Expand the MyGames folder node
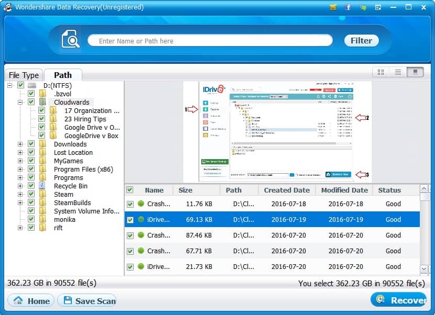435x315 pixels. pos(20,161)
